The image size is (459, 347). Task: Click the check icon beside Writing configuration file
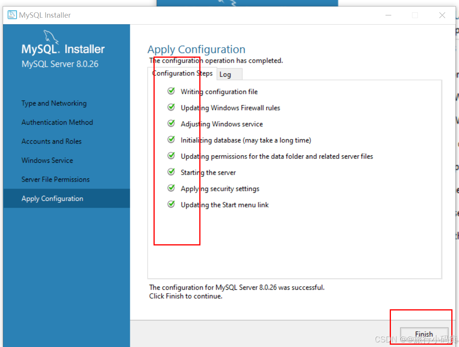[x=171, y=91]
